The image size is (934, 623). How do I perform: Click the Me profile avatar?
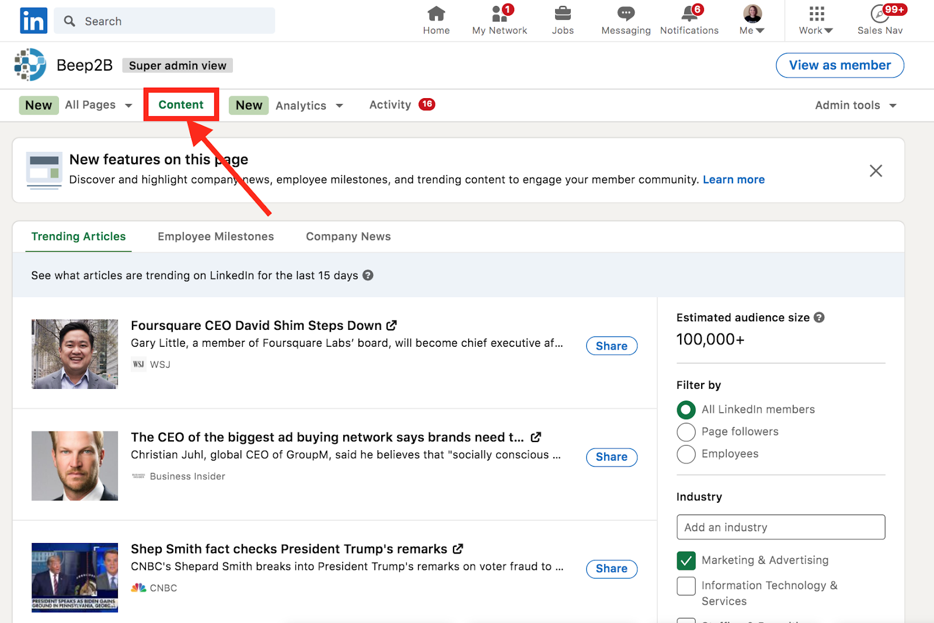pos(752,13)
